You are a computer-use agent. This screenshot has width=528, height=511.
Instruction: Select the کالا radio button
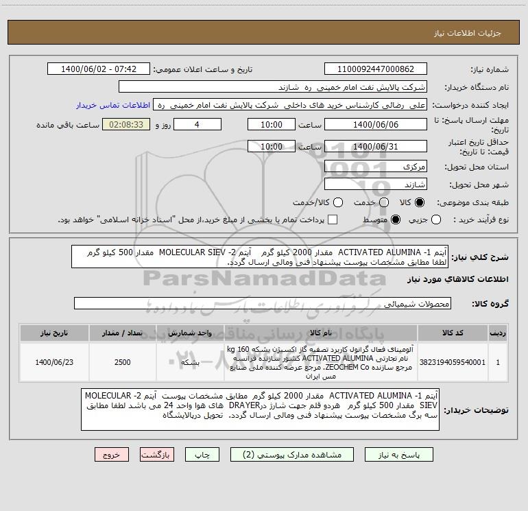[420, 202]
